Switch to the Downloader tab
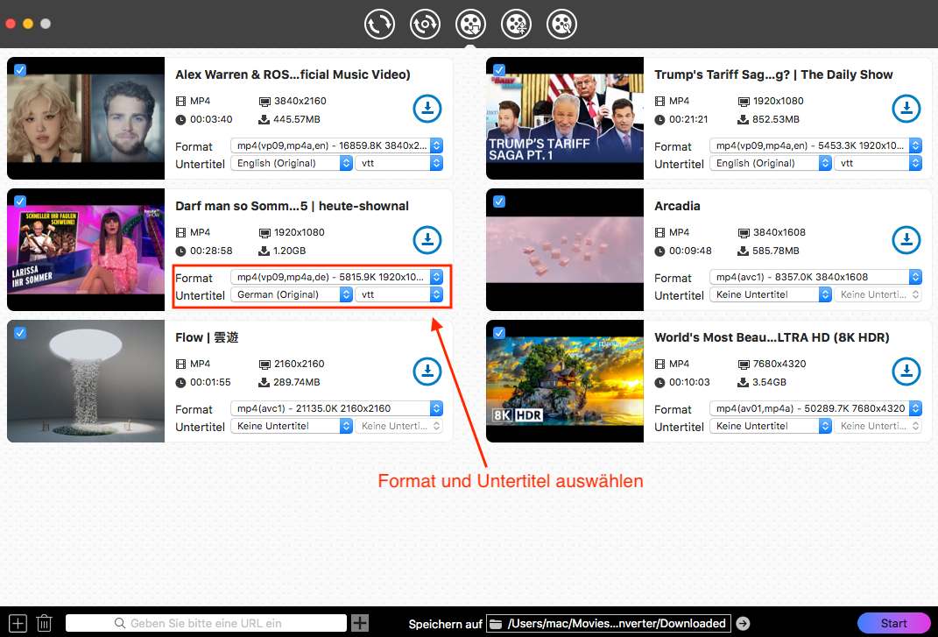 (471, 24)
